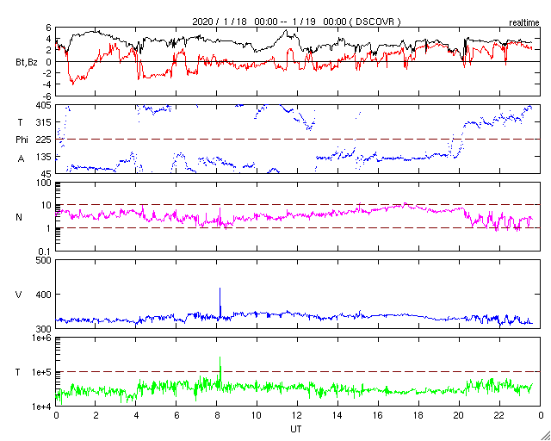This screenshot has height=441, width=551.
Task: Select the "Phi" axis label
Action: [x=22, y=140]
